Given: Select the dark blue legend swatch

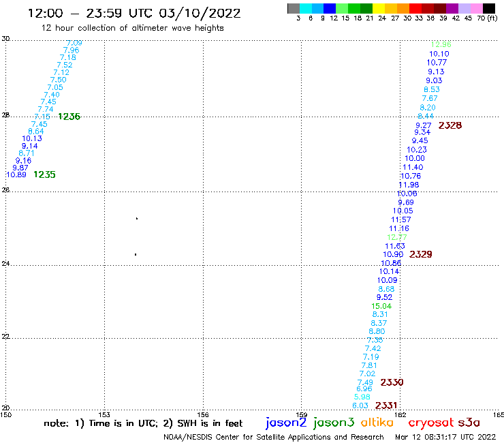Looking at the screenshot, I should click(330, 8).
